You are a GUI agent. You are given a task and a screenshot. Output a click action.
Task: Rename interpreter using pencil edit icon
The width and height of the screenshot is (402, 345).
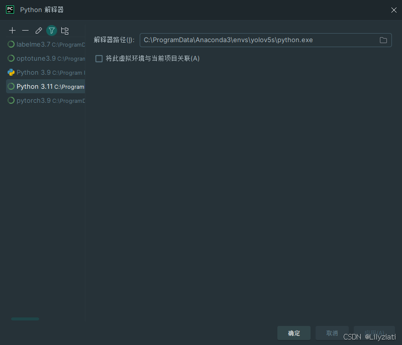(39, 31)
